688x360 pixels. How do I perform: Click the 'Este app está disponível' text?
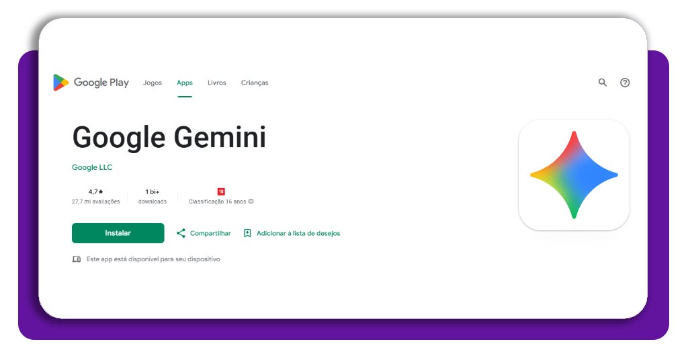pyautogui.click(x=153, y=259)
